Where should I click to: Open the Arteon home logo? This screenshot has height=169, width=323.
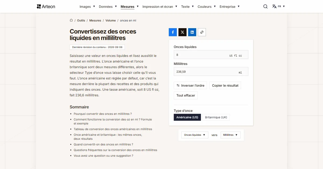click(46, 6)
